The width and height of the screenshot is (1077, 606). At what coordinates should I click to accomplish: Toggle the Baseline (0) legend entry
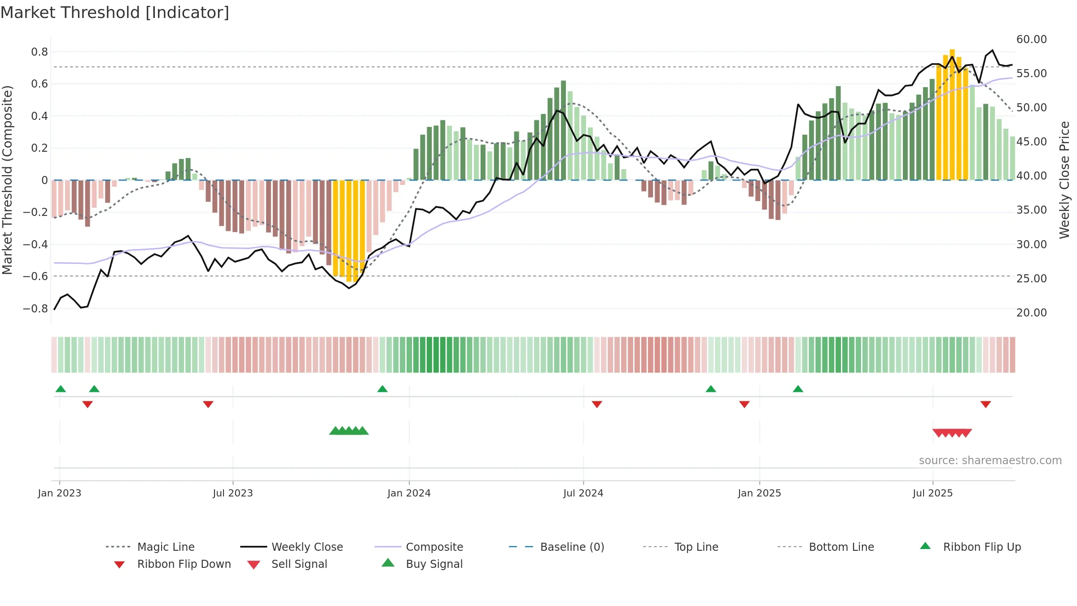click(x=556, y=547)
